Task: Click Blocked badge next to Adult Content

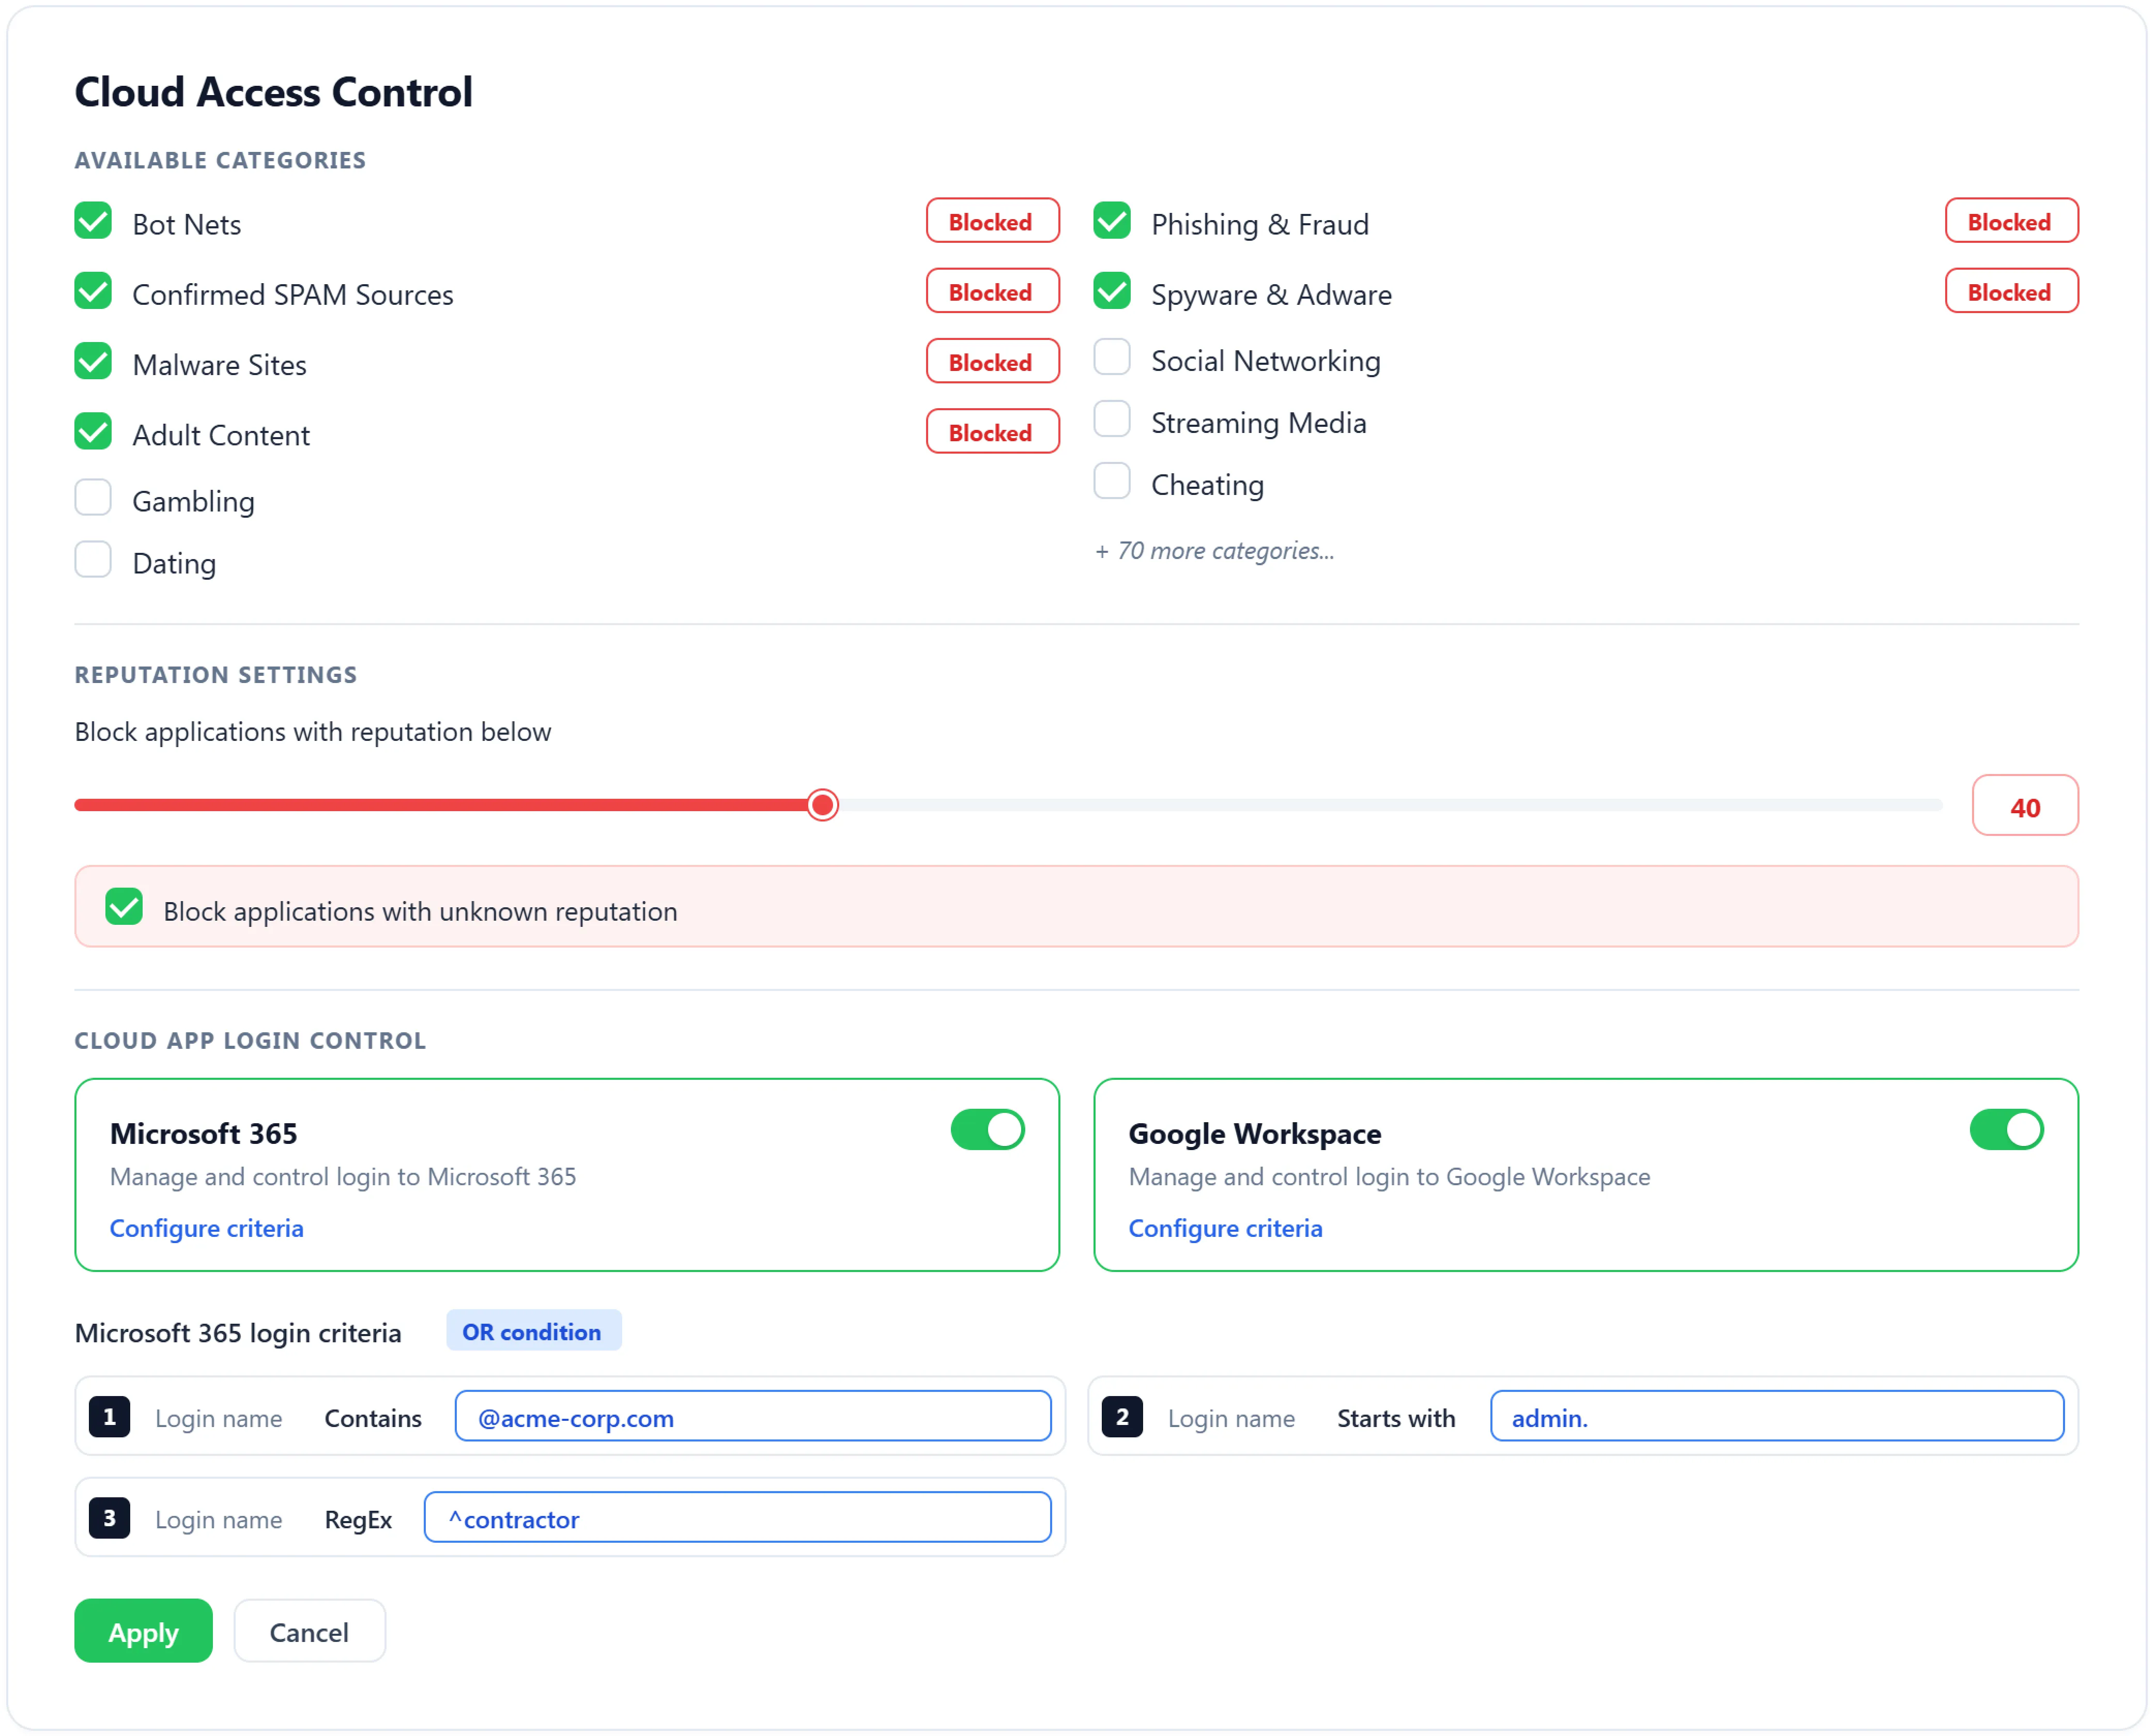Action: tap(992, 431)
